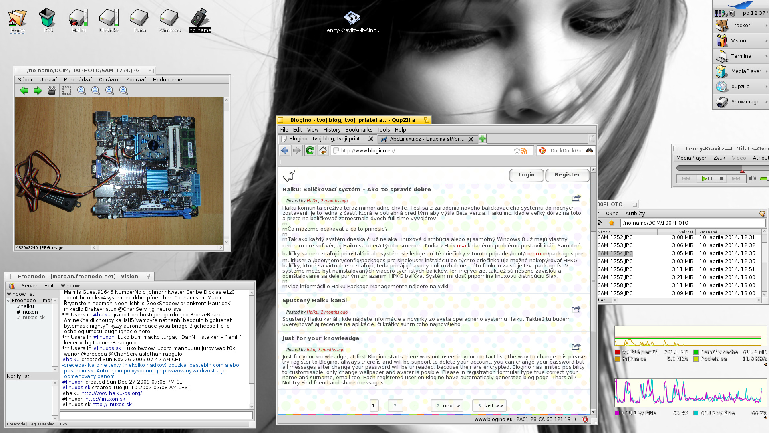Collapse the Freenode server tree in Vision
Screen dimensions: 769x433
point(8,301)
